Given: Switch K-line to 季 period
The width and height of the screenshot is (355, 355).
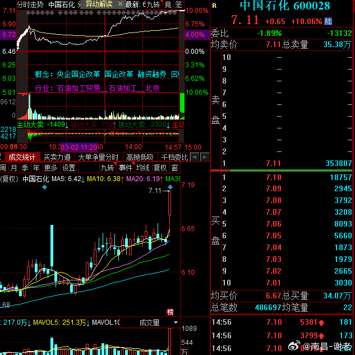Looking at the screenshot, I should pos(25,168).
